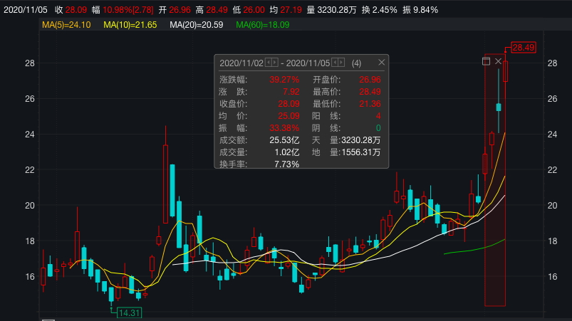Click the 28.49 highest price marker

523,47
